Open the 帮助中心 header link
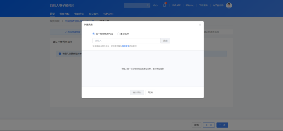 [x=190, y=5]
